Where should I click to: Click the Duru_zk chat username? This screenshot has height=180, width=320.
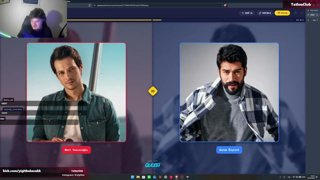(x=8, y=100)
